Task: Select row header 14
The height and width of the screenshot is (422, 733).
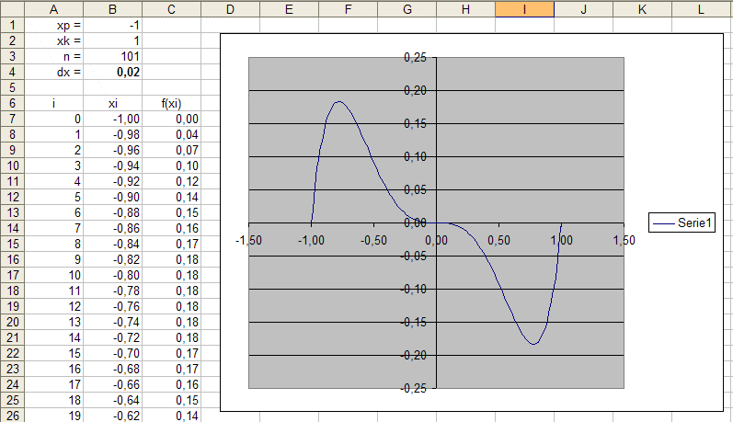Action: click(11, 228)
